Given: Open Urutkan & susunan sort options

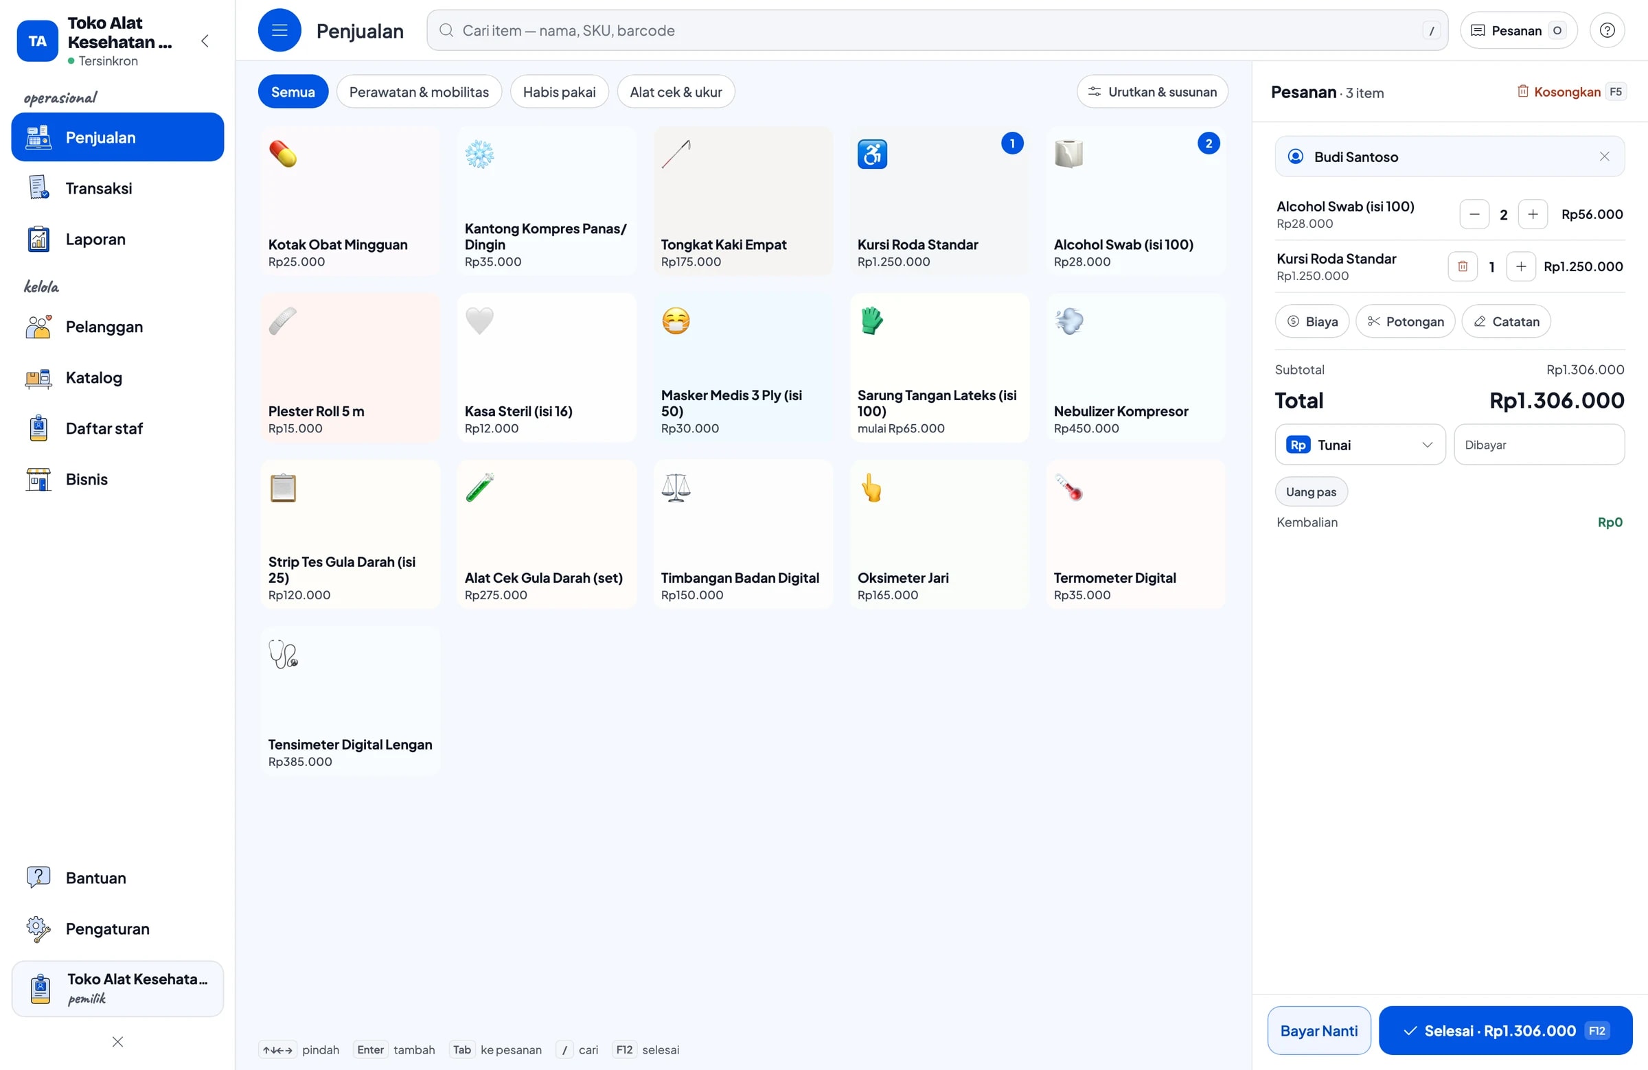Looking at the screenshot, I should coord(1152,91).
